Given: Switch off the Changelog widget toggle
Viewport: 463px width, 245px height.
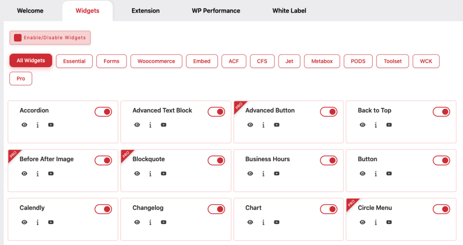Looking at the screenshot, I should [216, 209].
